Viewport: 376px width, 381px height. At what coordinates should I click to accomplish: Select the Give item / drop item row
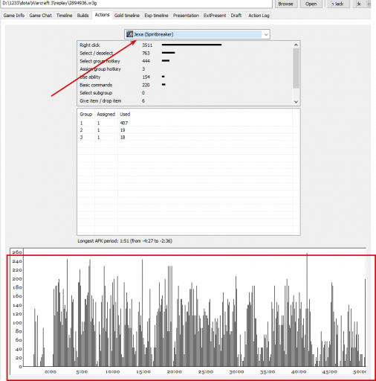point(185,100)
